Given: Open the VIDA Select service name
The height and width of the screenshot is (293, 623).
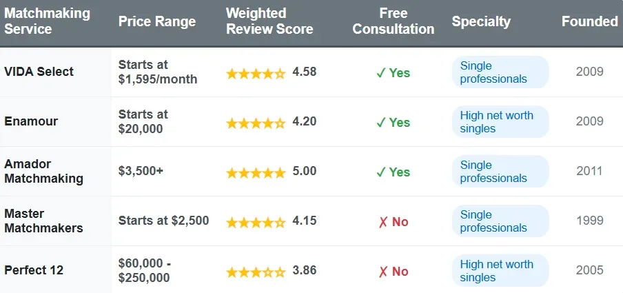Looking at the screenshot, I should (x=39, y=72).
